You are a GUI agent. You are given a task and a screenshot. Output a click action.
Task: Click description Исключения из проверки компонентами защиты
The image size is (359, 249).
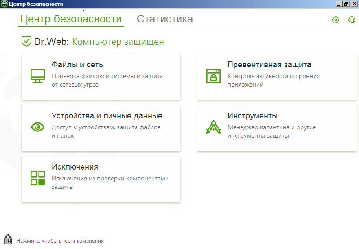click(110, 183)
